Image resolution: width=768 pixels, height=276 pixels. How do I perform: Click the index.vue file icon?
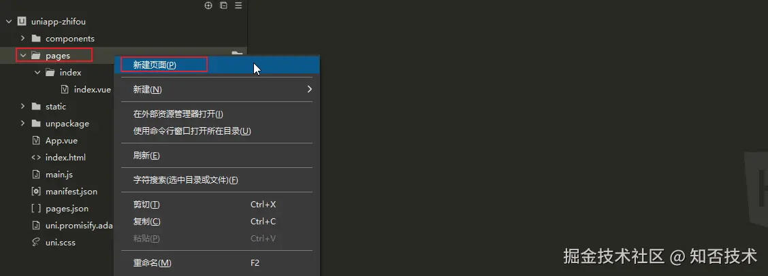(x=65, y=89)
